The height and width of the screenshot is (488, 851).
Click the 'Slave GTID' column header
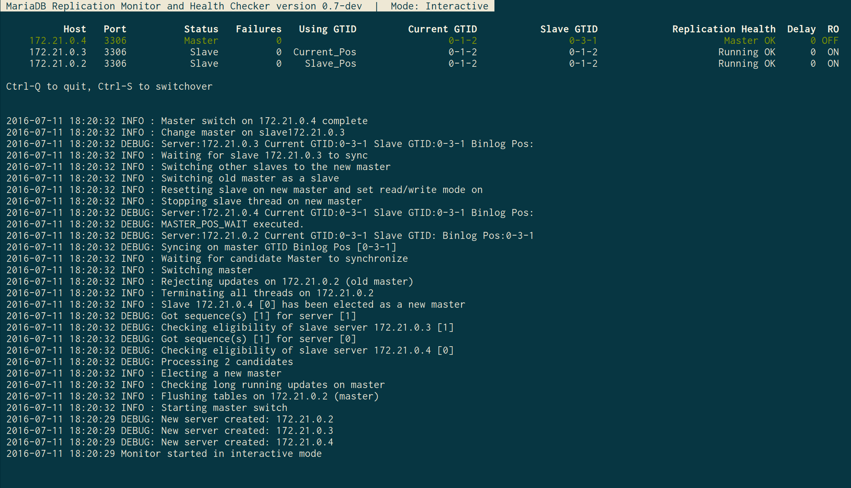[569, 29]
